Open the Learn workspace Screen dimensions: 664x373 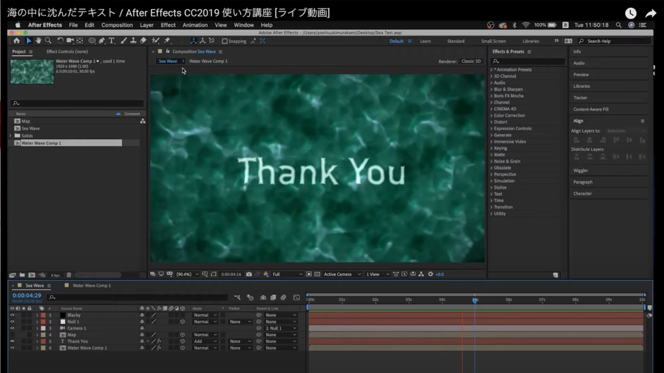[x=425, y=40]
